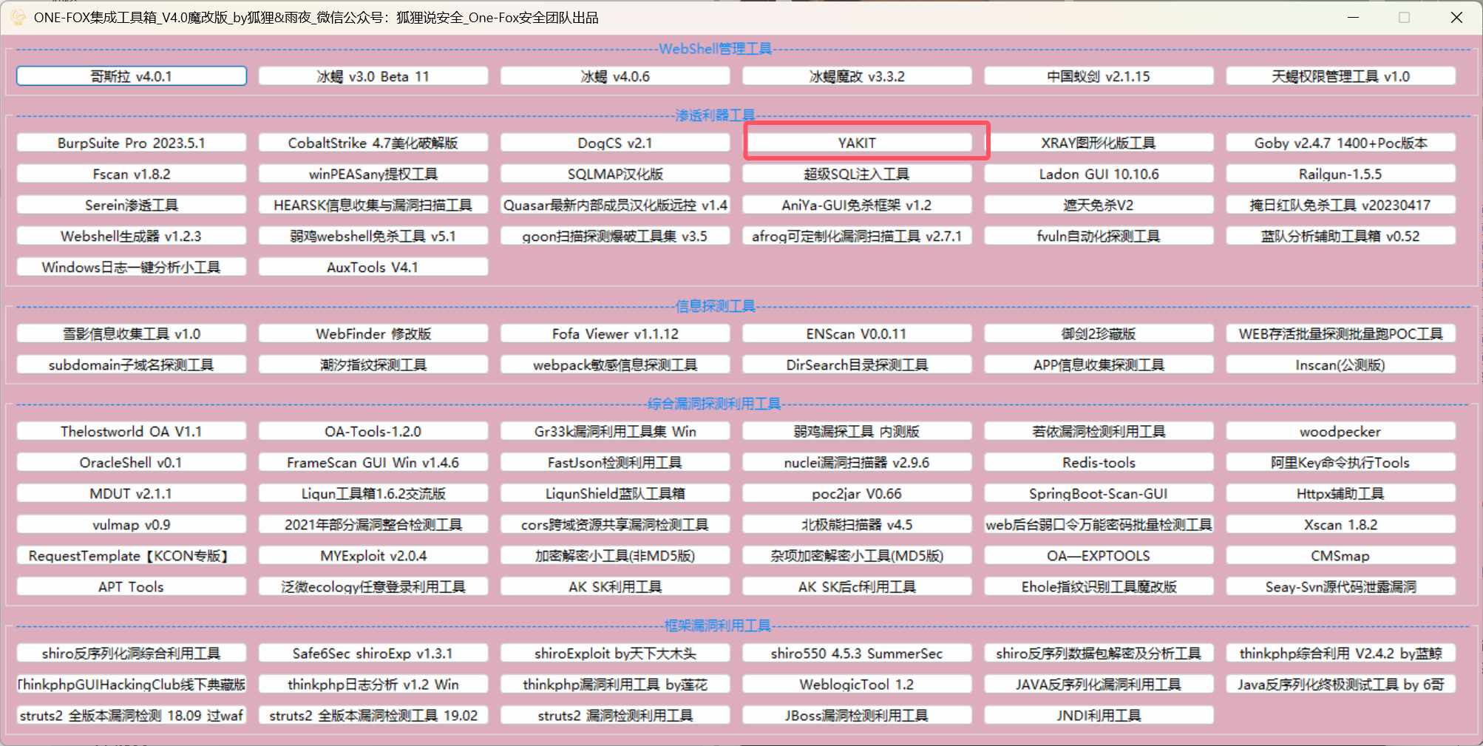1483x746 pixels.
Task: Launch Liqun工具箱1.6.2交流版
Action: pos(373,493)
